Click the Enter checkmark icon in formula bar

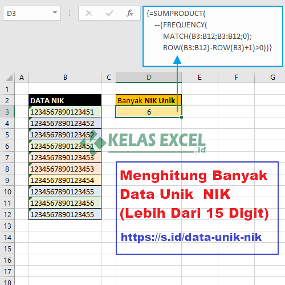coord(109,13)
